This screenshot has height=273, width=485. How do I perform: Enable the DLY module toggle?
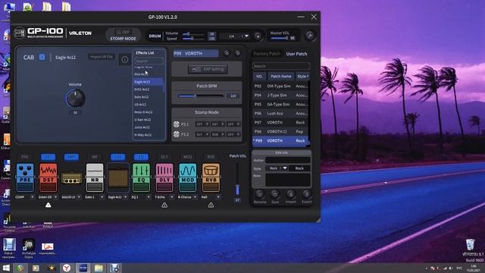tap(164, 157)
